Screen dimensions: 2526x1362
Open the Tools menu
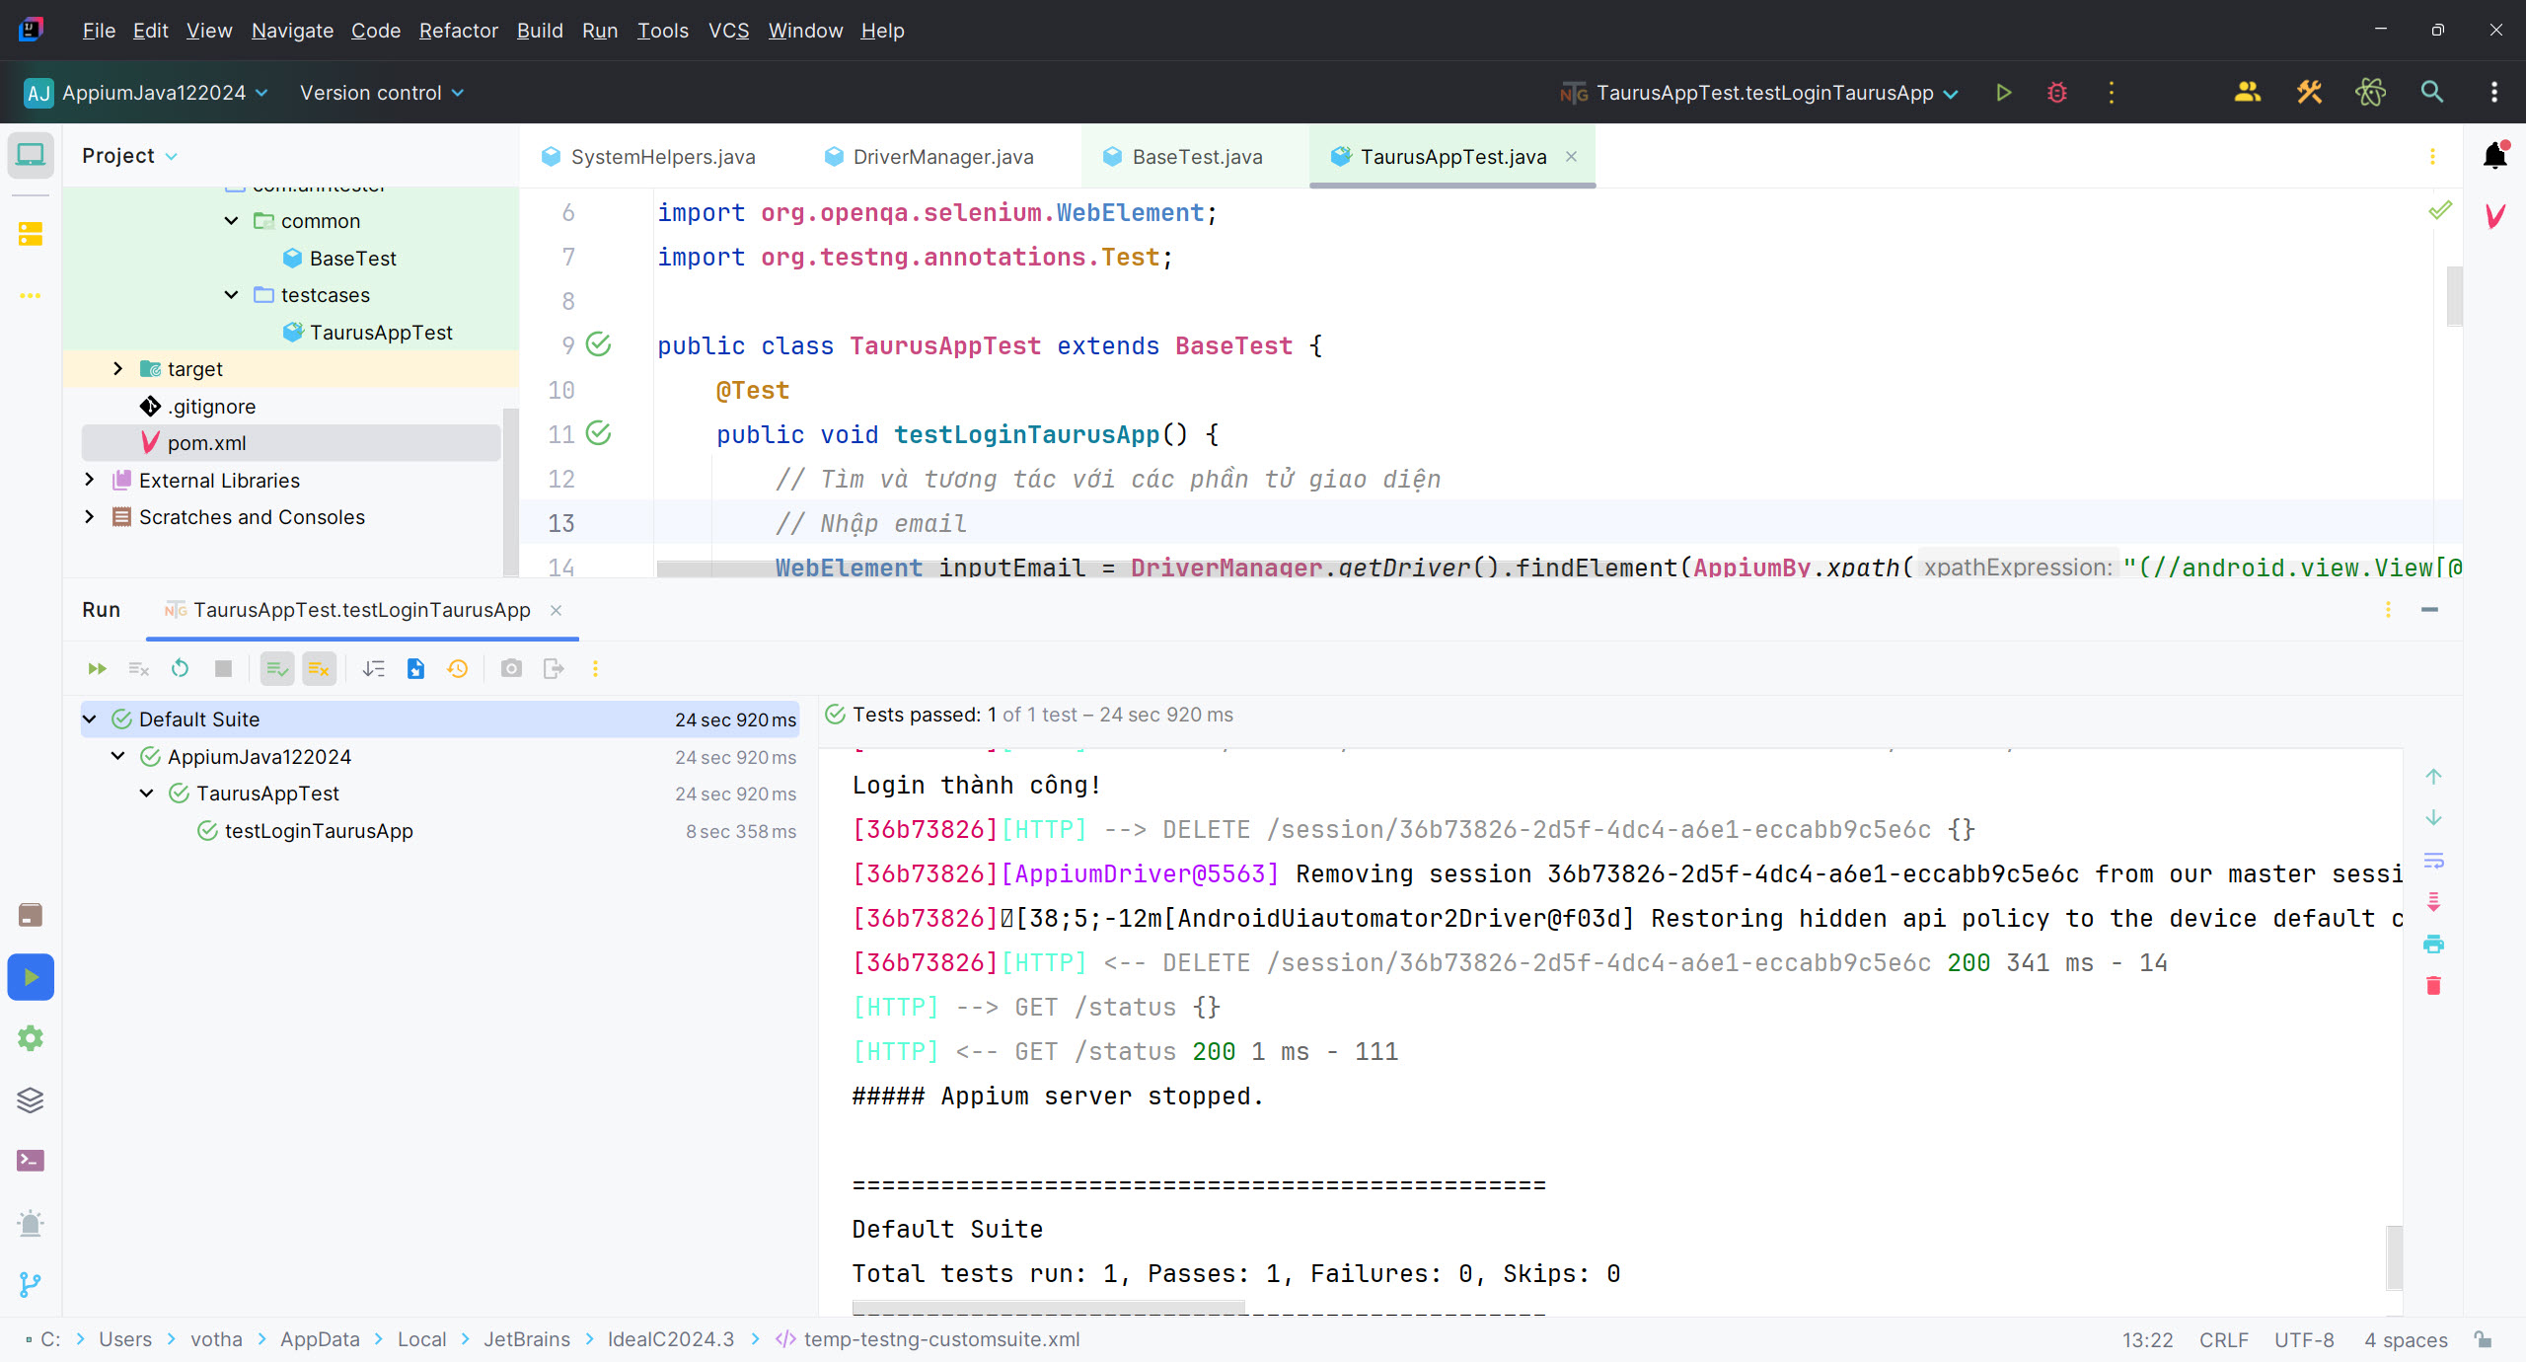click(662, 31)
